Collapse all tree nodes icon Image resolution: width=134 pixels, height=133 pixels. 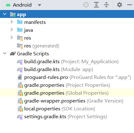[106, 5]
